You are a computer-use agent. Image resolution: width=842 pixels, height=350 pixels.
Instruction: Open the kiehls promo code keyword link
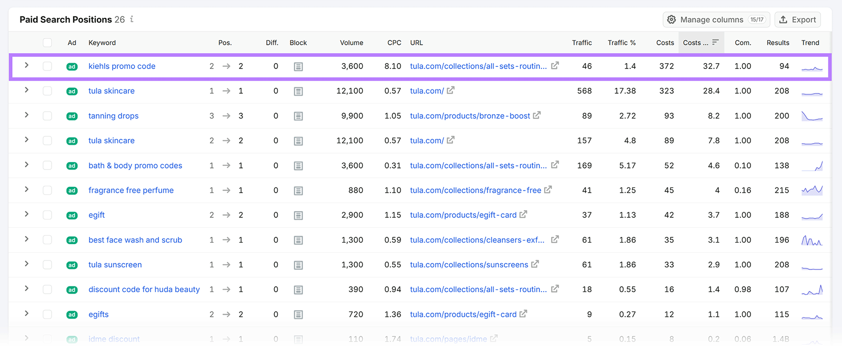coord(122,66)
